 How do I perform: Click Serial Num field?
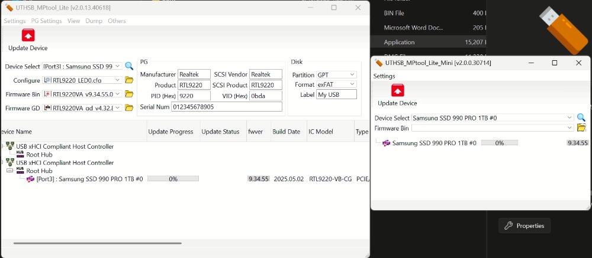(x=227, y=107)
